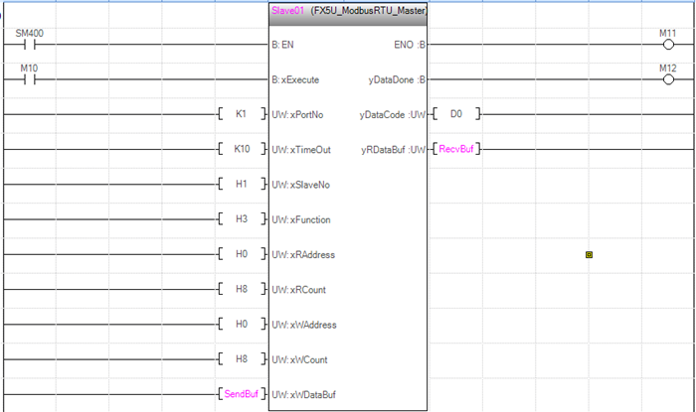Select the SM400 contact

(x=29, y=45)
